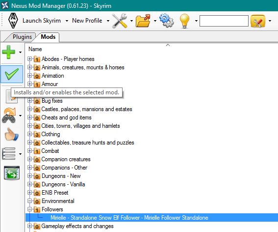278x232 pixels.
Task: Click the toolbar search input field
Action: pos(224,21)
